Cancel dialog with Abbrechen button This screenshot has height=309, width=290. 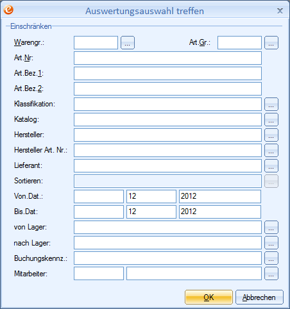(x=259, y=297)
